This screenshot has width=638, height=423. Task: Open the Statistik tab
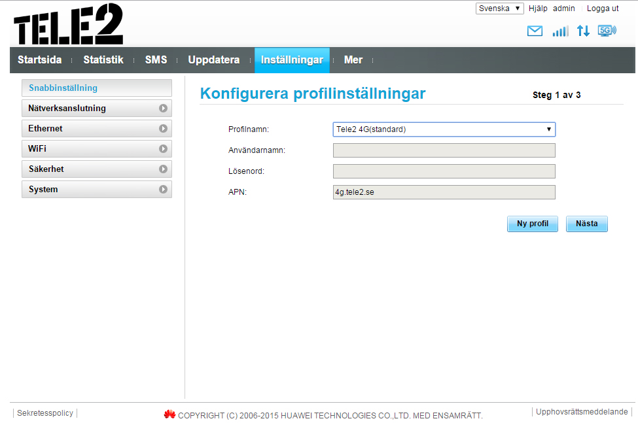103,59
